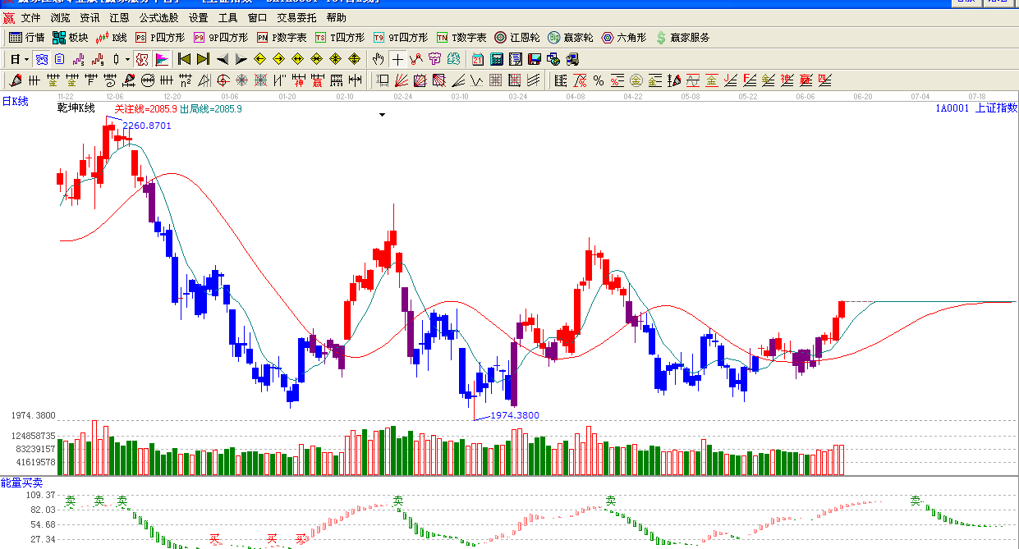Viewport: 1019px width, 549px height.
Task: Open the 公式选股 menu
Action: click(158, 17)
